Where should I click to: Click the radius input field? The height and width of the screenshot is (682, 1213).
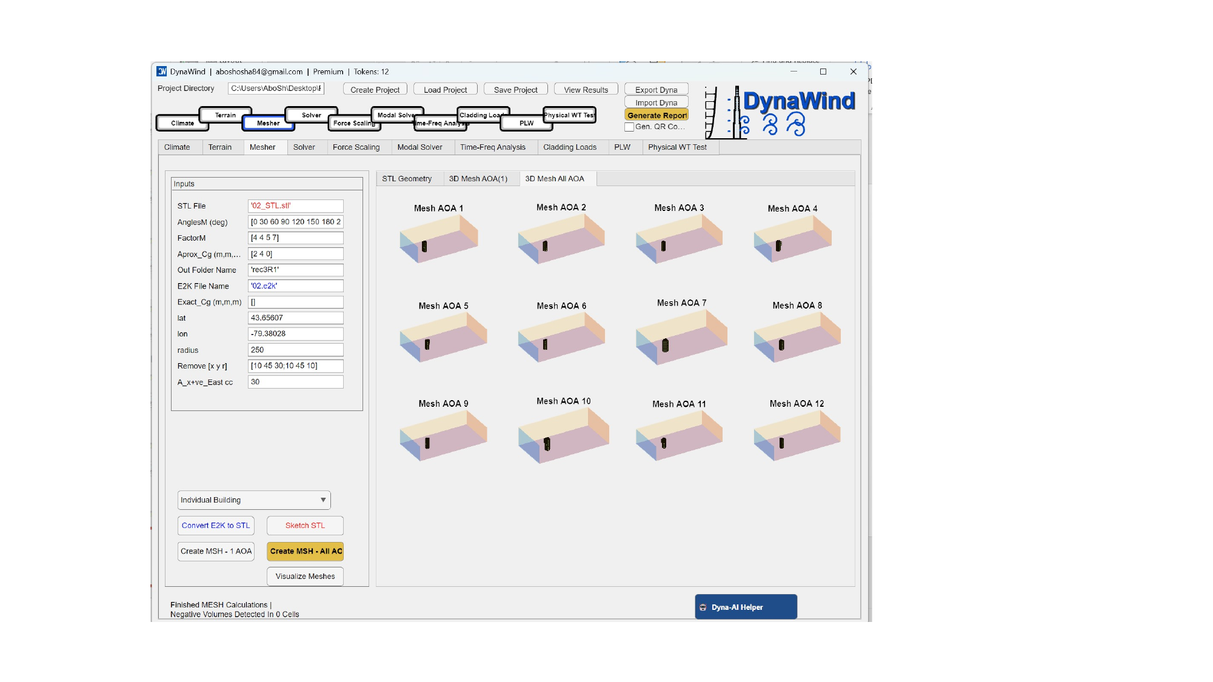pyautogui.click(x=295, y=350)
